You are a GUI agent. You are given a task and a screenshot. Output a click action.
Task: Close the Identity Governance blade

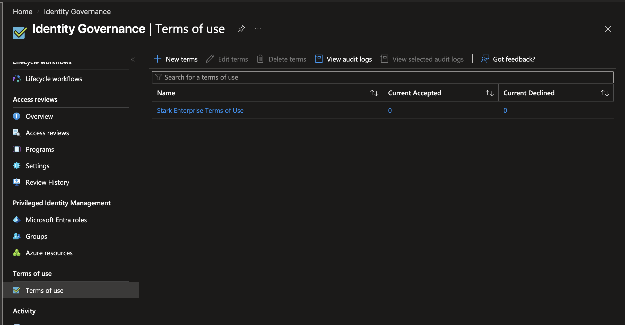coord(608,29)
